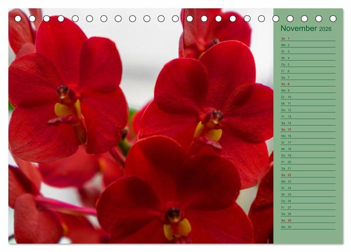Click the last binding hole at top right
Image resolution: width=351 pixels, height=252 pixels.
coord(333,18)
